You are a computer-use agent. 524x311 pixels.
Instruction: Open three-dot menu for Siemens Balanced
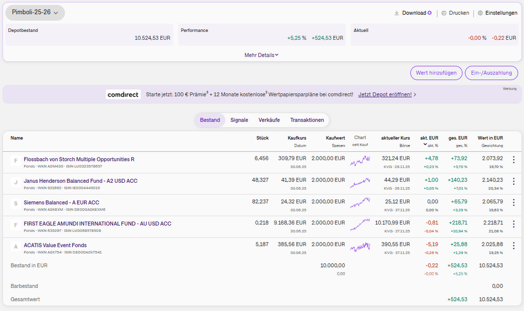point(514,203)
